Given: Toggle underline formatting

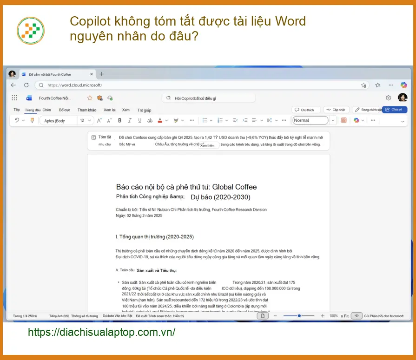Looking at the screenshot, I should [x=139, y=120].
